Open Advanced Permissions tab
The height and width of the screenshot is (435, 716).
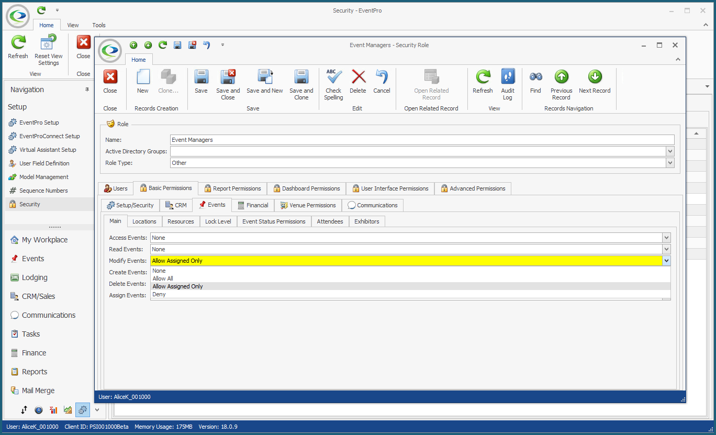point(473,188)
